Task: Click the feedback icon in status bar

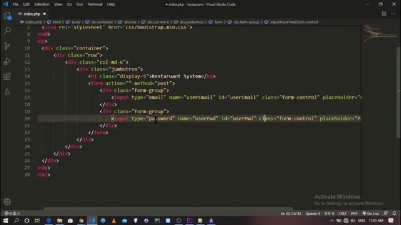Action: 386,213
